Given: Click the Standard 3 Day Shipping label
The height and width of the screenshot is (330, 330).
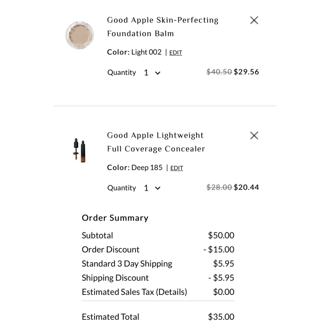Looking at the screenshot, I should pos(127,264).
